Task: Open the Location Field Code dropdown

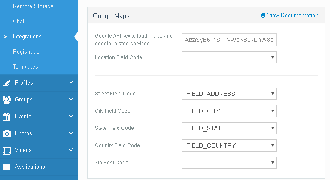Action: (x=229, y=57)
